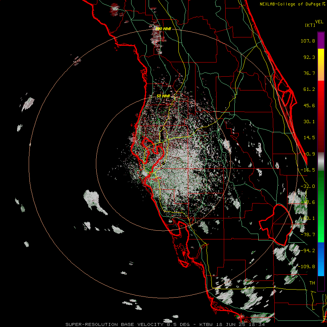Select the 76.7 velocity scale value
The image size is (327, 327).
click(309, 73)
